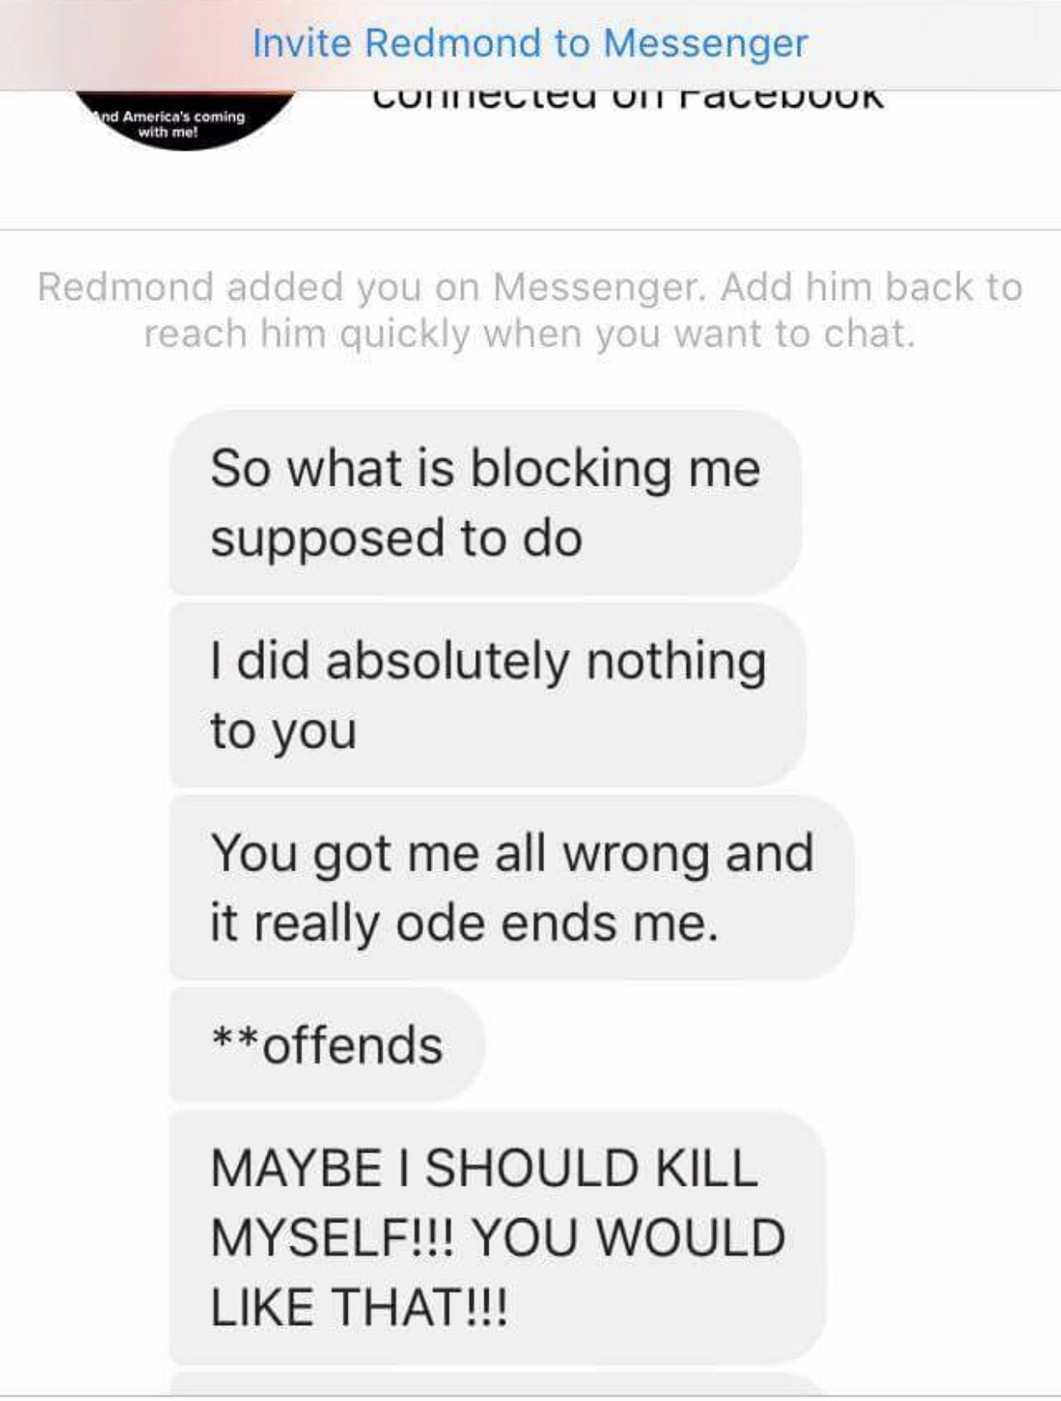The width and height of the screenshot is (1061, 1401).
Task: Select the MYSELF!!! YOU WOULD line
Action: pyautogui.click(x=497, y=1238)
